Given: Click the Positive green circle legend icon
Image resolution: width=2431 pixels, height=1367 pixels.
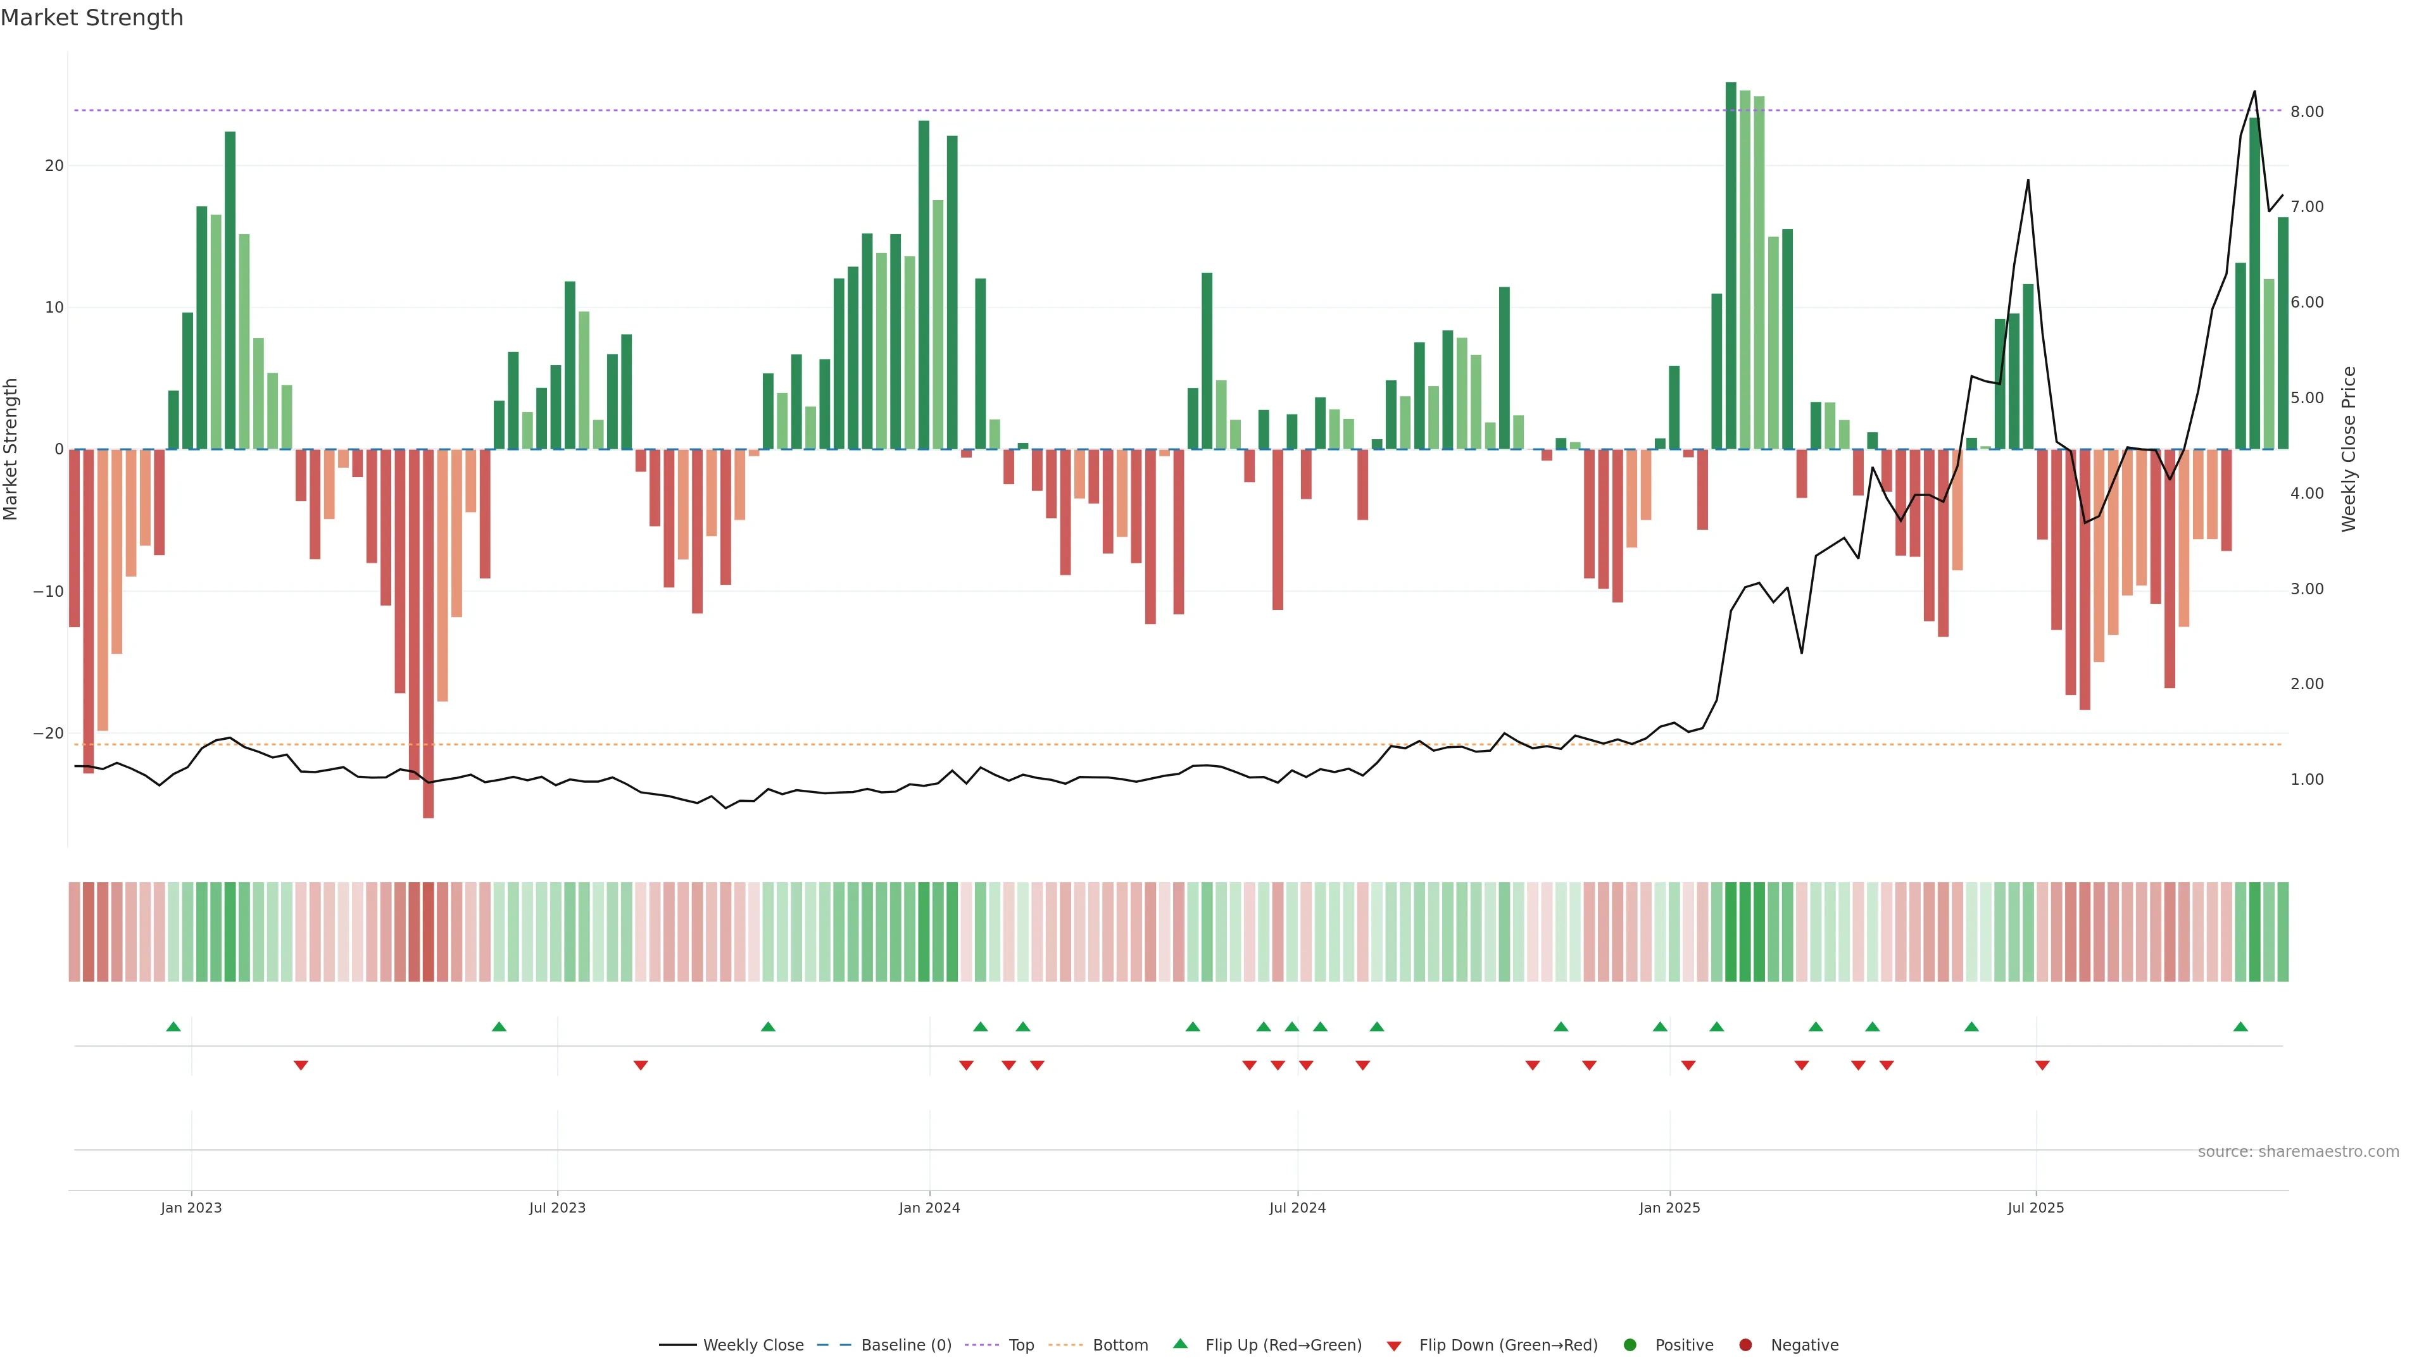Looking at the screenshot, I should pos(1630,1344).
